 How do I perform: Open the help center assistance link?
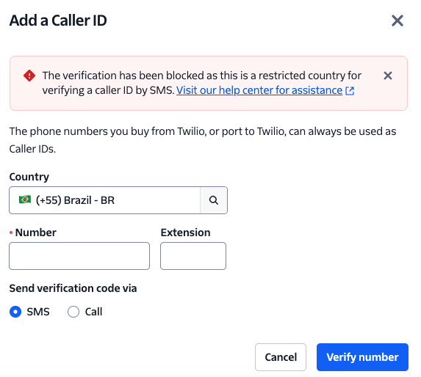(x=259, y=90)
